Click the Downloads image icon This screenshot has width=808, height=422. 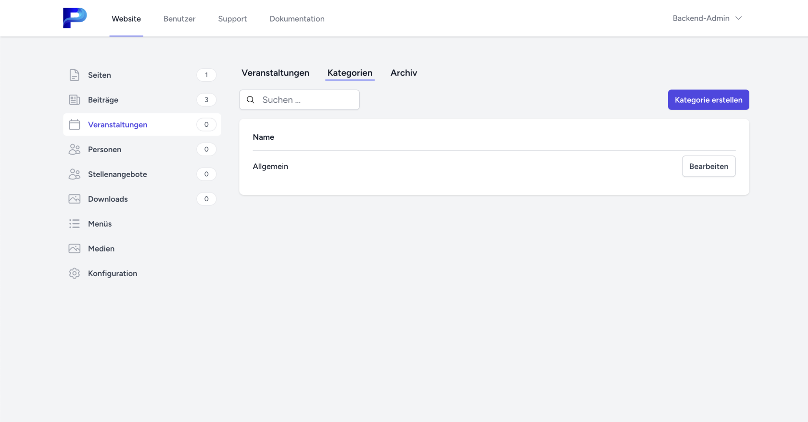coord(75,199)
